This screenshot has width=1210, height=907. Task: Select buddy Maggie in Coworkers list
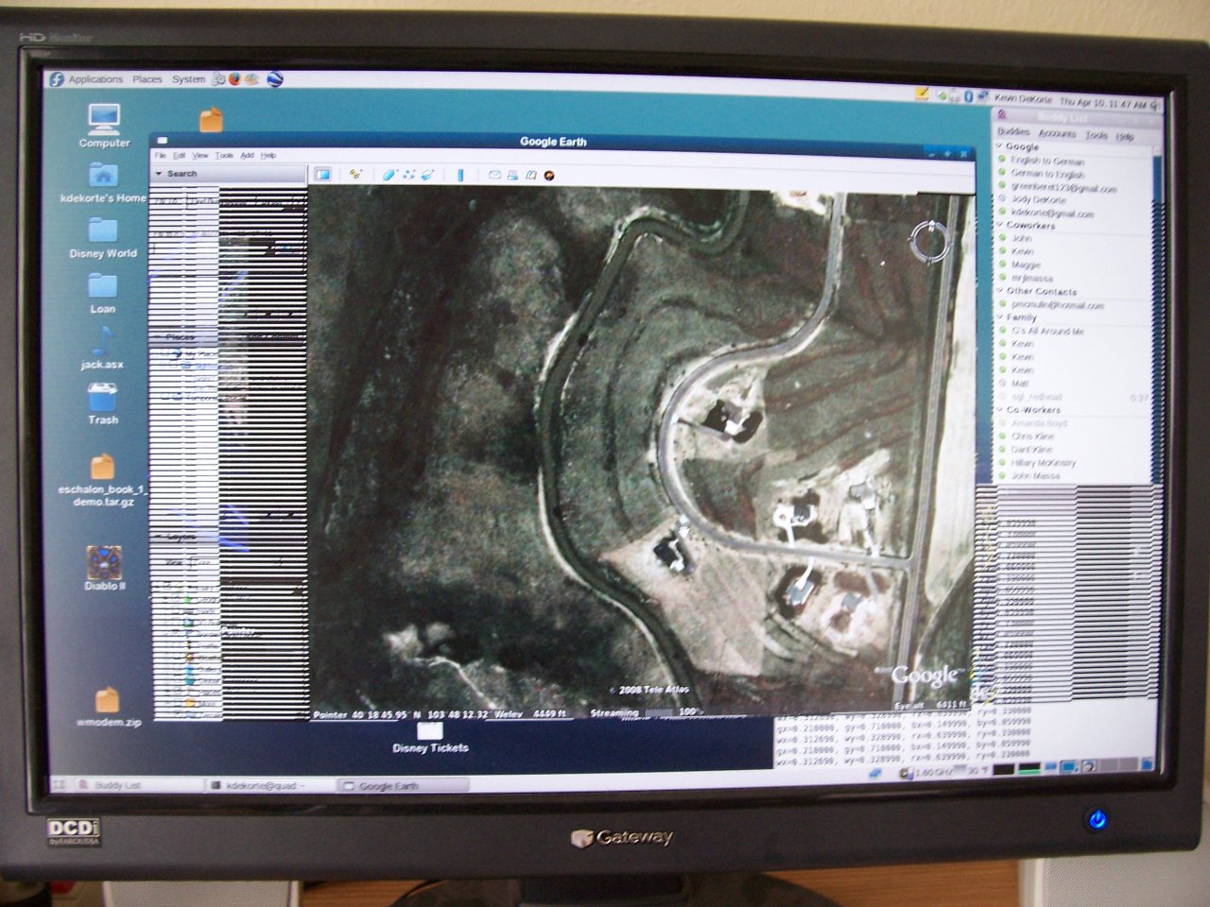coord(1025,265)
